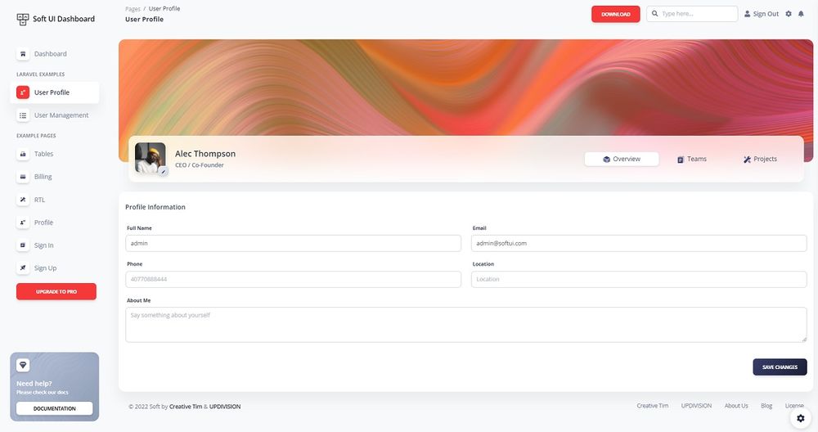Click the Sign In sidebar icon
818x432 pixels.
22,245
